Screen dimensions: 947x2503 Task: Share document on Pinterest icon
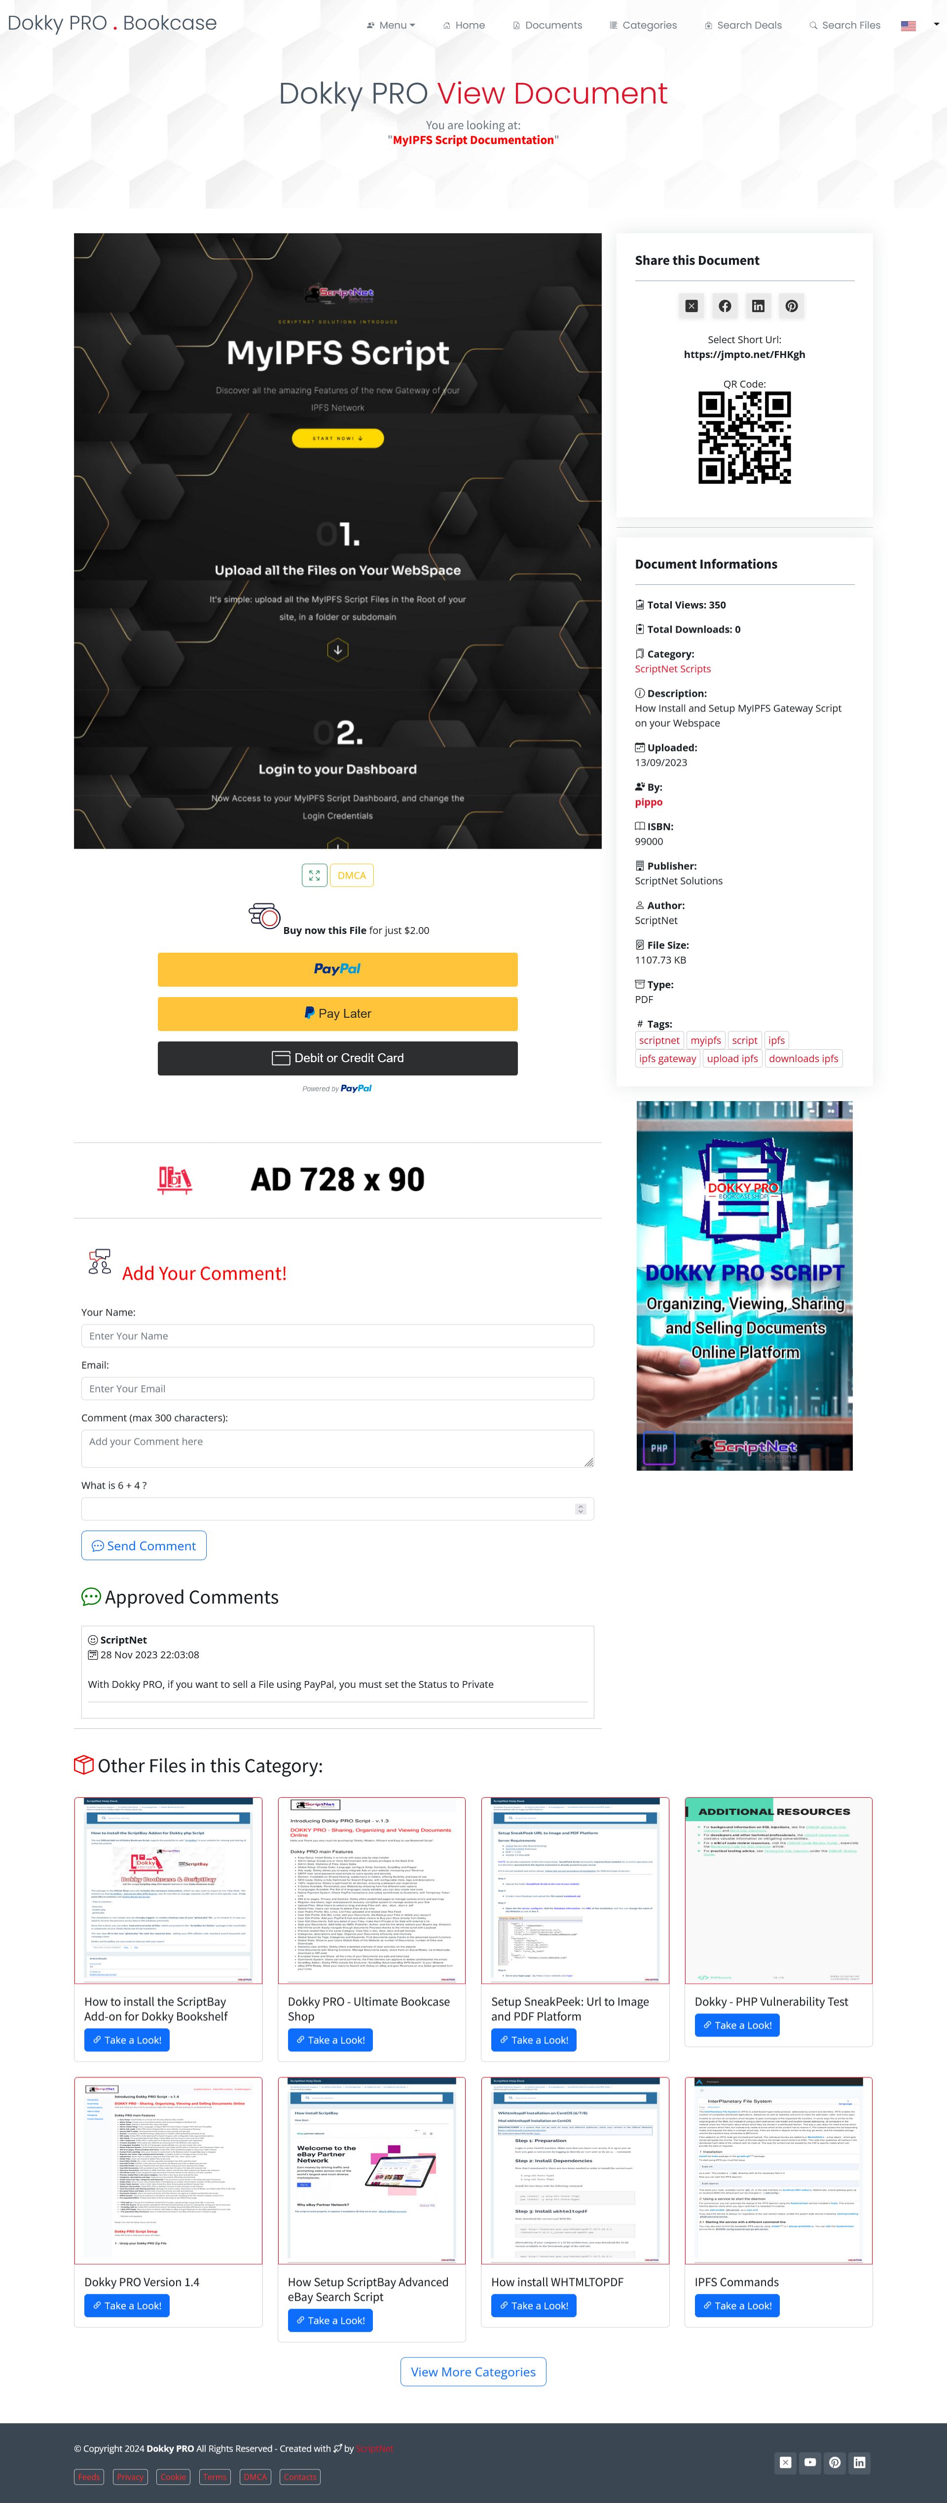793,306
